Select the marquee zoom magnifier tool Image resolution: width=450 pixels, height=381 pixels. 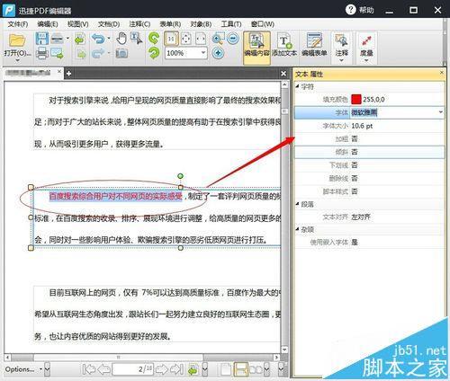click(x=218, y=39)
